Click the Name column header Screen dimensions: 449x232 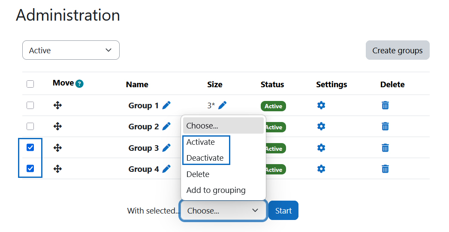click(137, 84)
